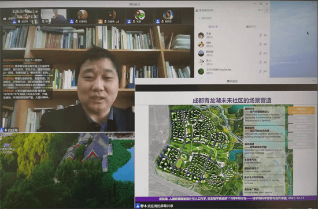The image size is (318, 209).
Task: Select the white-background participant video thumbnail
Action: 54,16
